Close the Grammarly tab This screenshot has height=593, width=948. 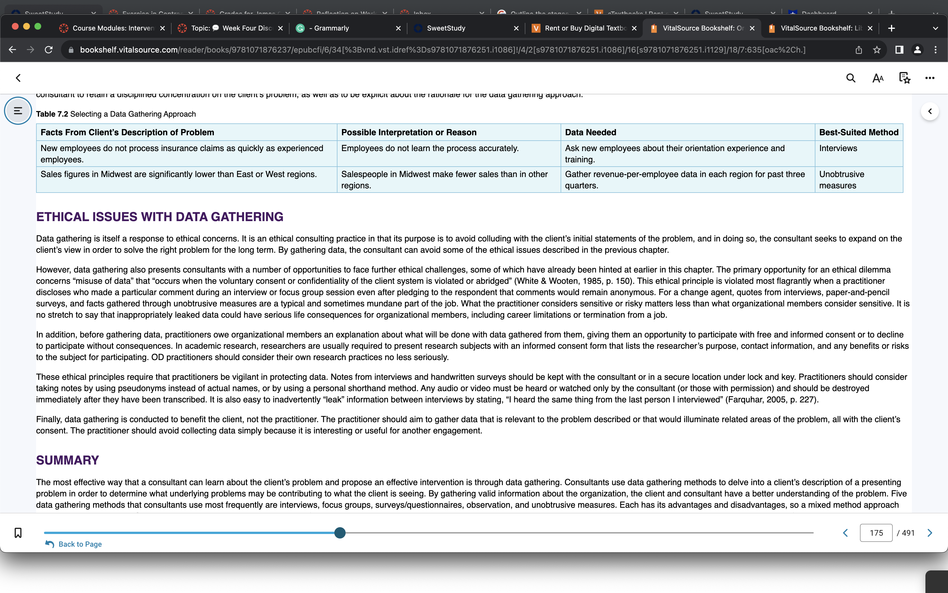tap(398, 28)
